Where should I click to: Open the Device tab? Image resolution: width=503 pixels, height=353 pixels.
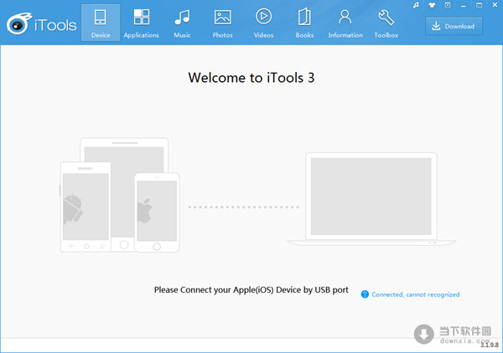[101, 23]
